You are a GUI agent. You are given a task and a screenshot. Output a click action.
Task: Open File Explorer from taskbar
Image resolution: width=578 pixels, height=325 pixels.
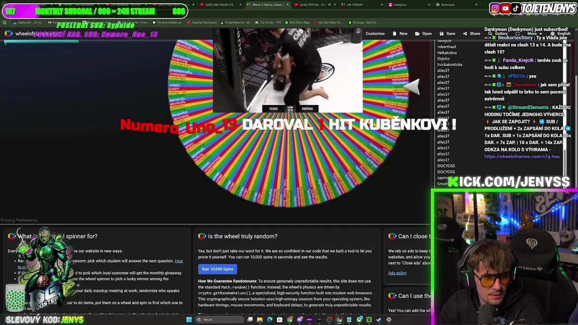click(260, 320)
